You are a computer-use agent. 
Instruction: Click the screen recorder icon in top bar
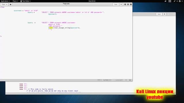pyautogui.click(x=165, y=1)
